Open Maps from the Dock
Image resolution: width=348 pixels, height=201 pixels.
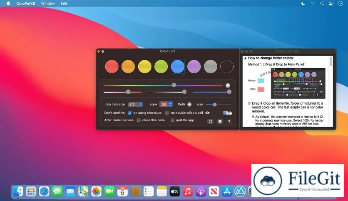point(83,191)
